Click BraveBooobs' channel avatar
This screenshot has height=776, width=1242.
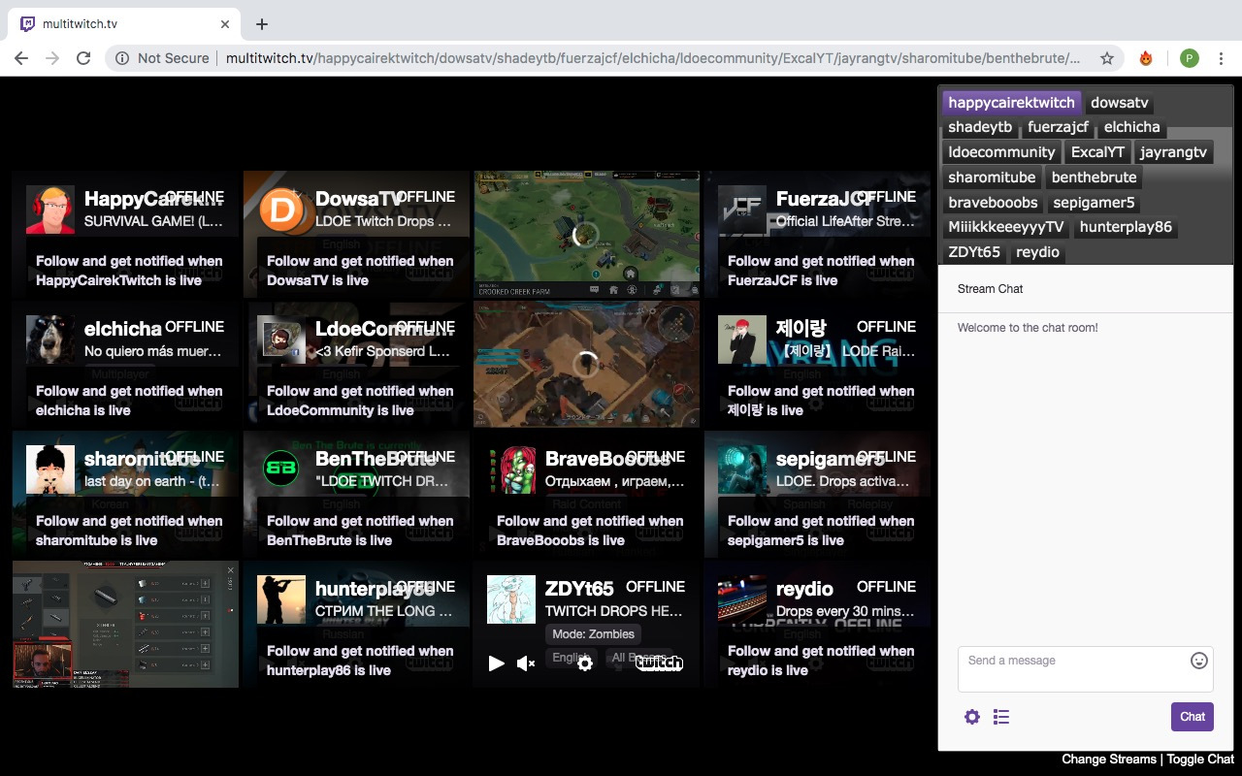click(x=511, y=469)
